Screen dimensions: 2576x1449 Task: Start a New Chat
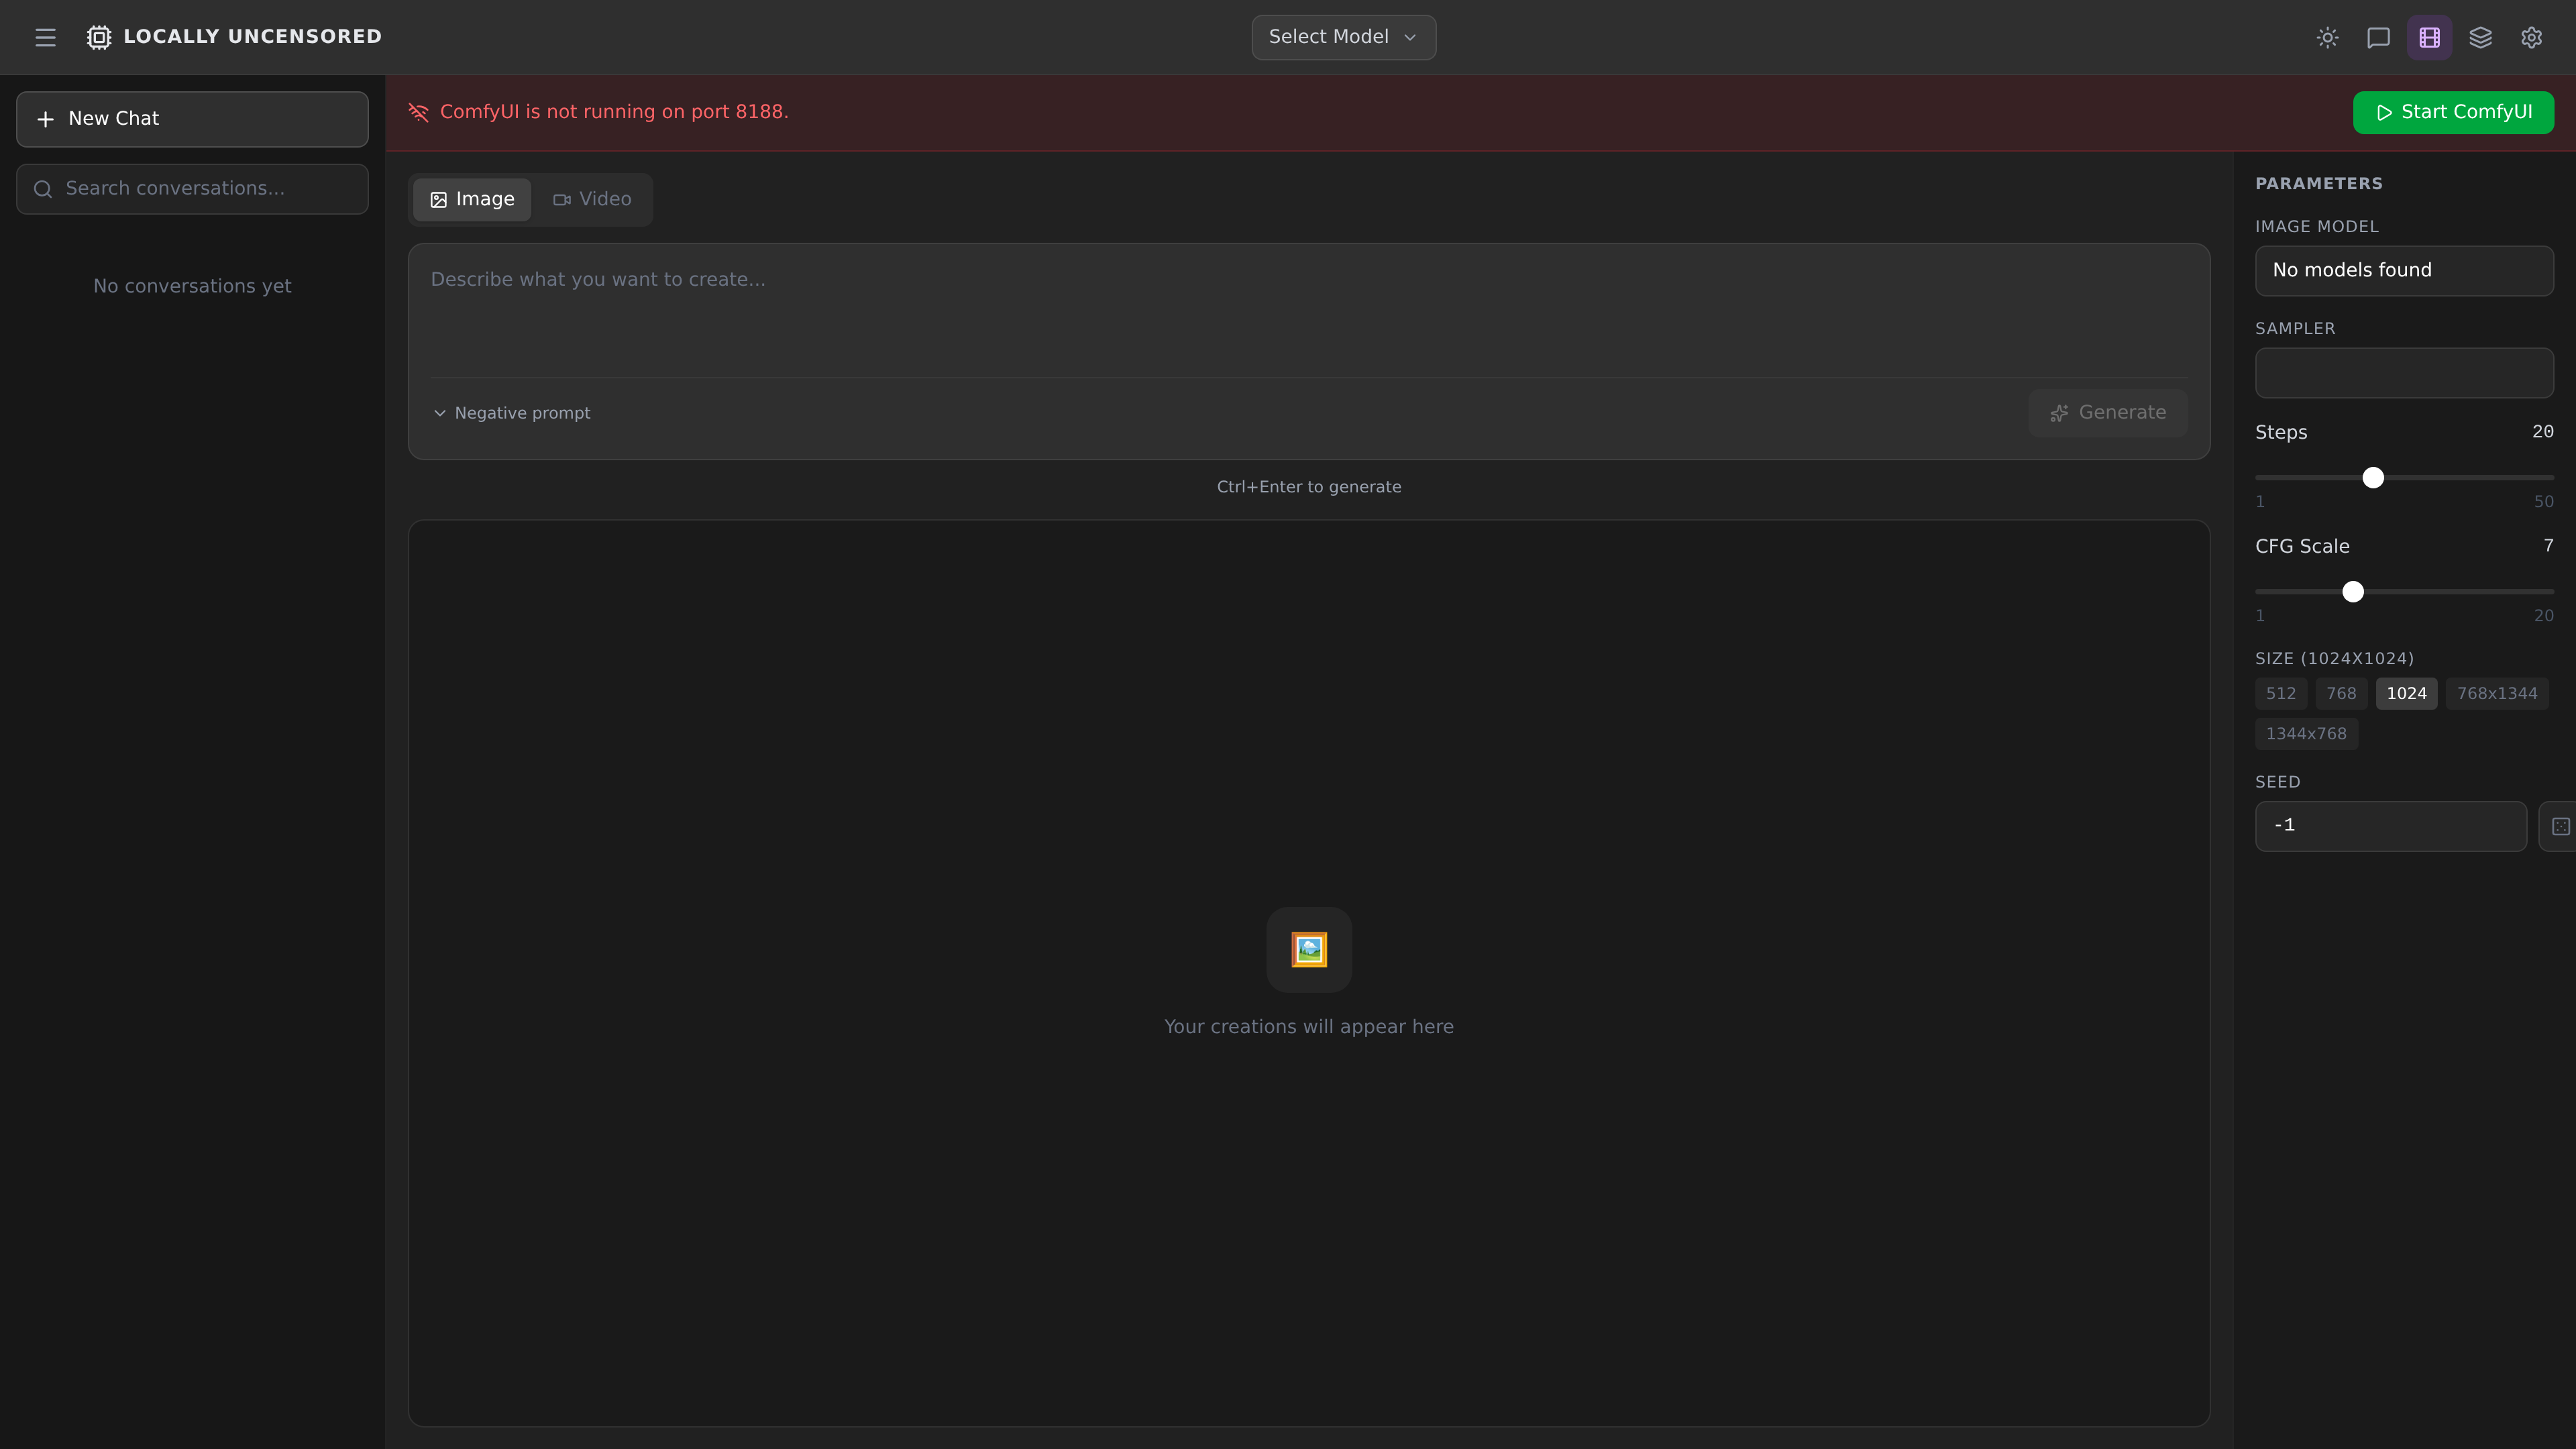[x=192, y=119]
